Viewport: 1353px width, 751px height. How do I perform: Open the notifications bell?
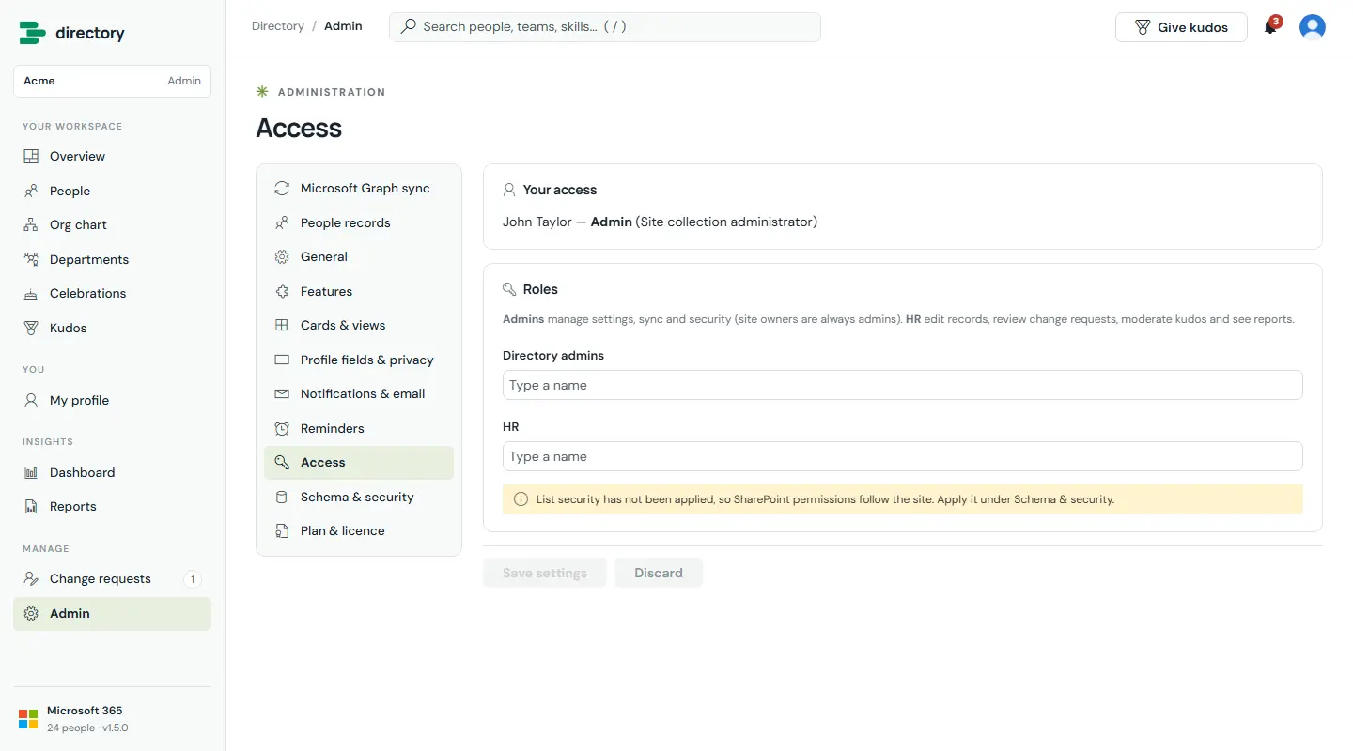coord(1270,26)
